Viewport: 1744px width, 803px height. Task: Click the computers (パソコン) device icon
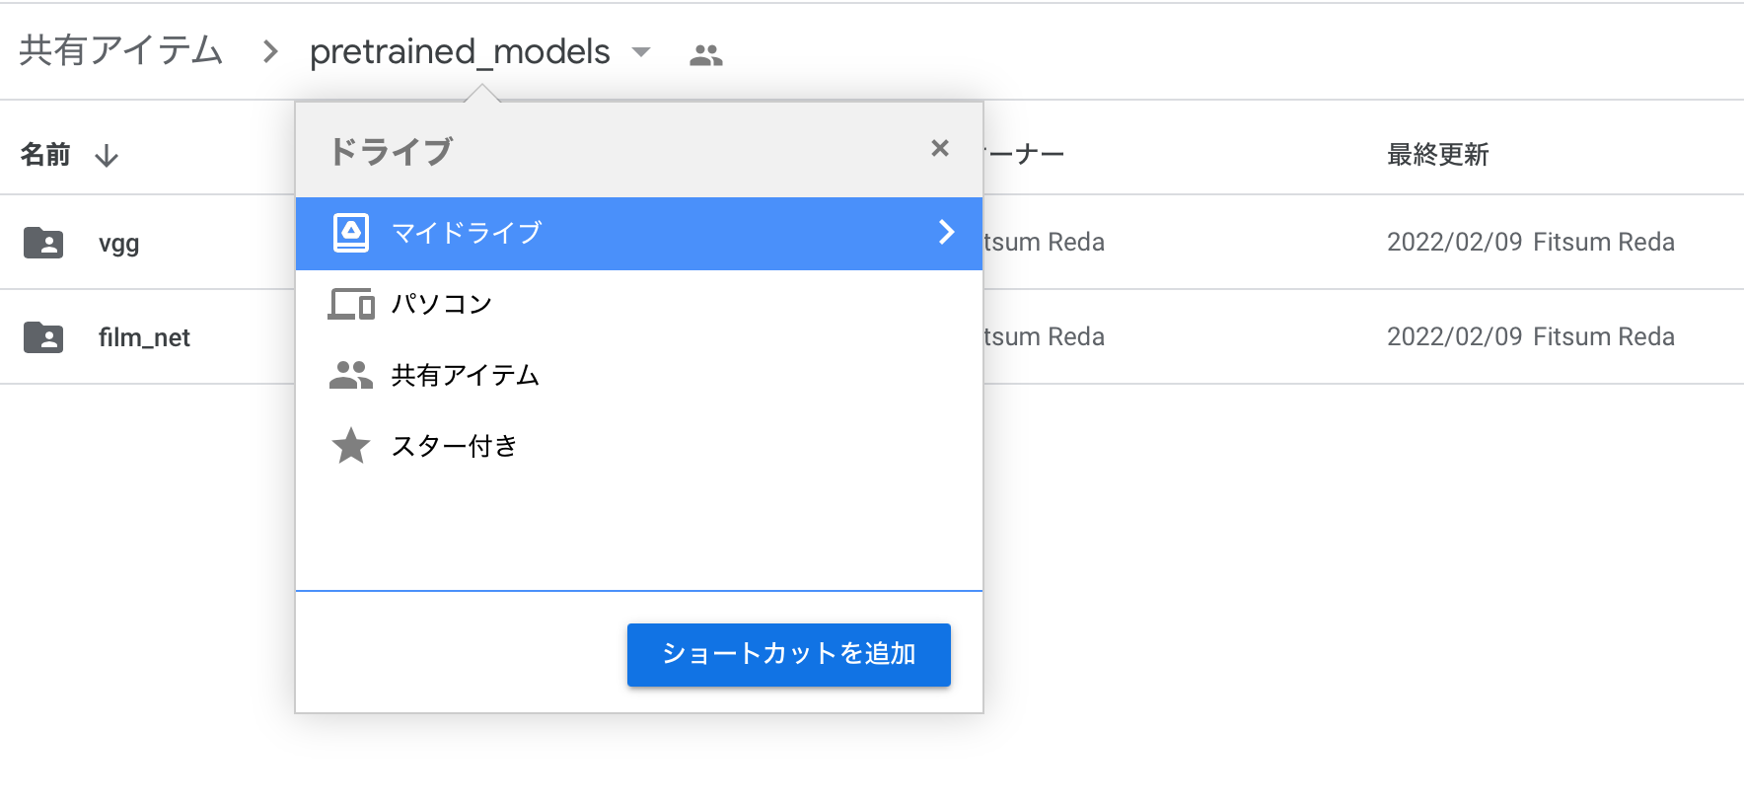pos(351,304)
